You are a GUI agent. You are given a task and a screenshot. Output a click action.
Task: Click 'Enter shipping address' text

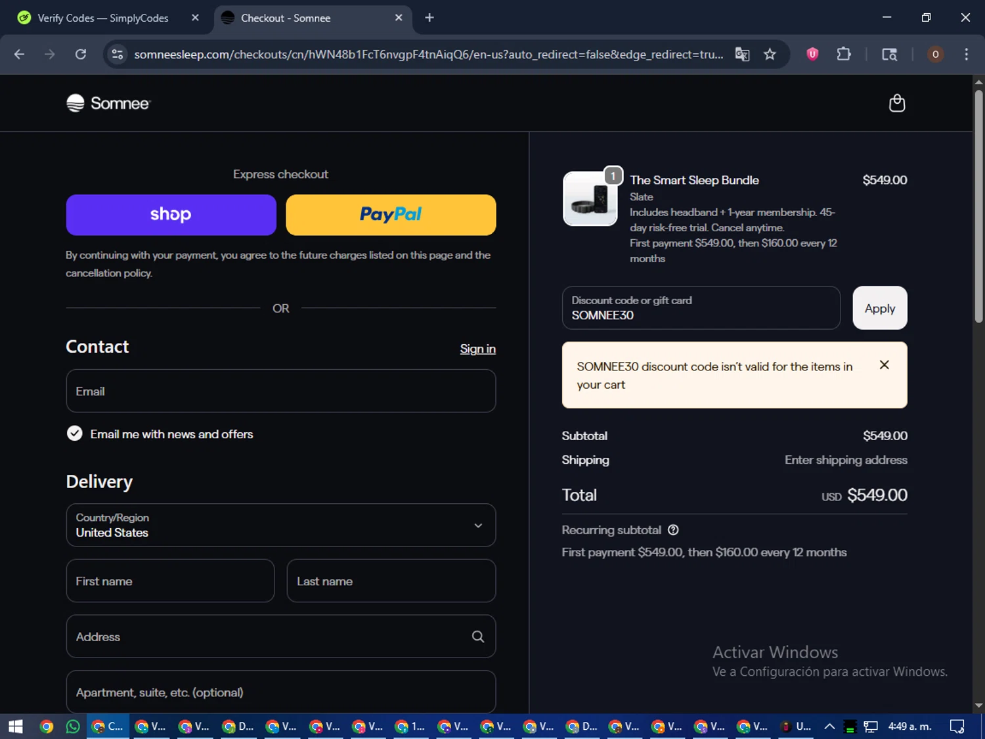[x=846, y=460]
